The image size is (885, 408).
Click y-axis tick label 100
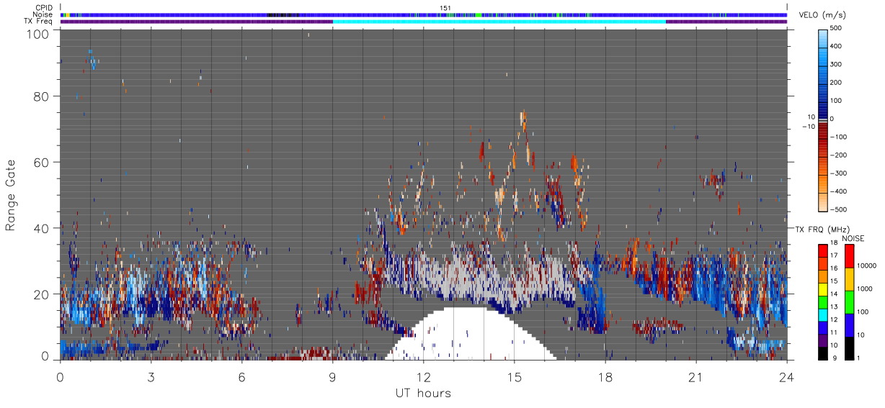[x=38, y=34]
